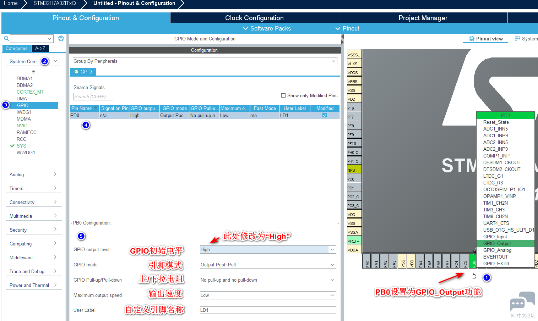The image size is (538, 321).
Task: Select the Pinout & Configuration tab
Action: click(86, 18)
